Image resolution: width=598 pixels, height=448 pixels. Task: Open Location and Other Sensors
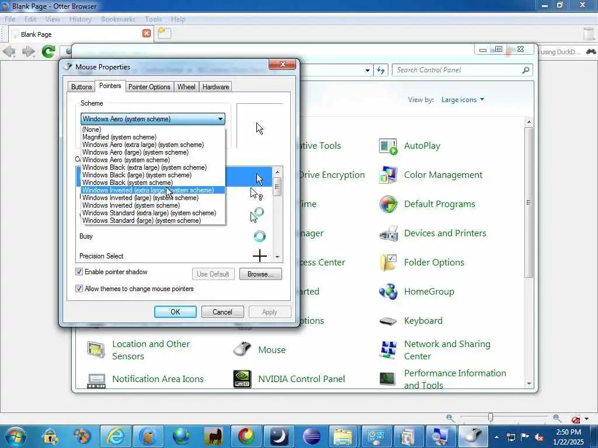pyautogui.click(x=138, y=350)
